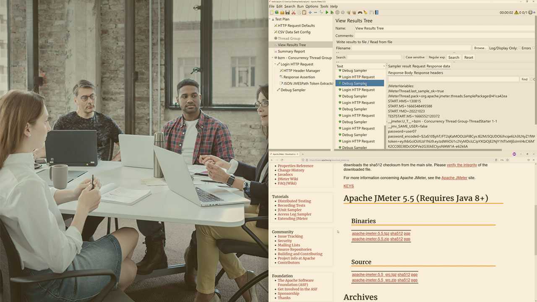This screenshot has height=302, width=537.
Task: Enable the Regular exp. checkbox
Action: click(427, 57)
